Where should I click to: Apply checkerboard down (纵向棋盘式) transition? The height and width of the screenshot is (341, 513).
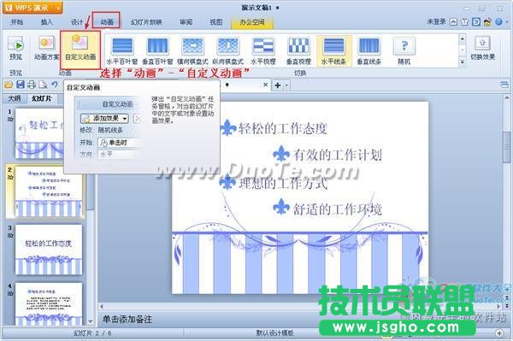[x=228, y=50]
